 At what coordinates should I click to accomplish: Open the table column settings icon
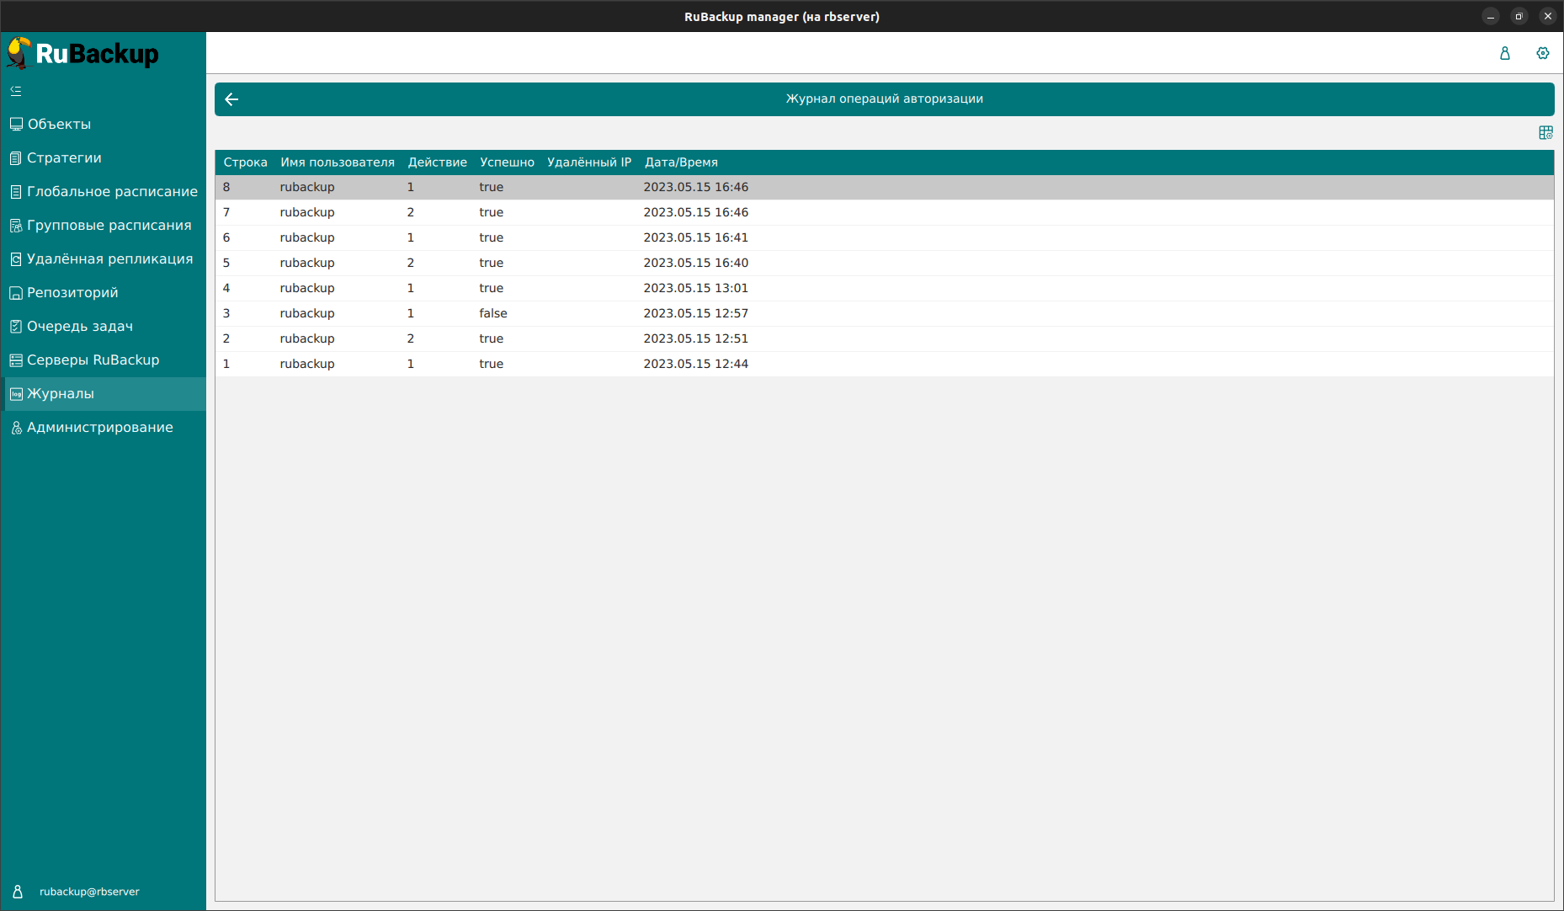(x=1545, y=133)
